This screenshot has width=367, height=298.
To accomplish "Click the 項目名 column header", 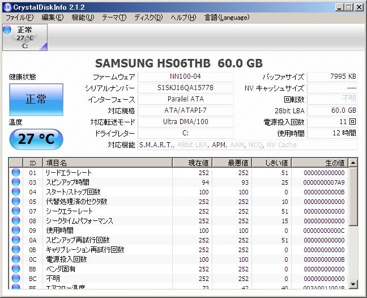I will point(108,163).
